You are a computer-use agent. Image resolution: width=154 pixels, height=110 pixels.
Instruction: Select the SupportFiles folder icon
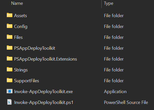click(x=10, y=80)
